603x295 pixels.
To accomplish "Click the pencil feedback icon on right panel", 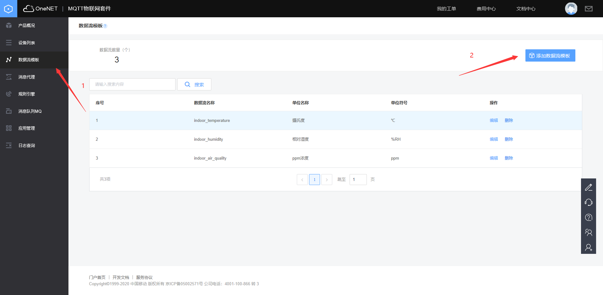I will pos(589,187).
